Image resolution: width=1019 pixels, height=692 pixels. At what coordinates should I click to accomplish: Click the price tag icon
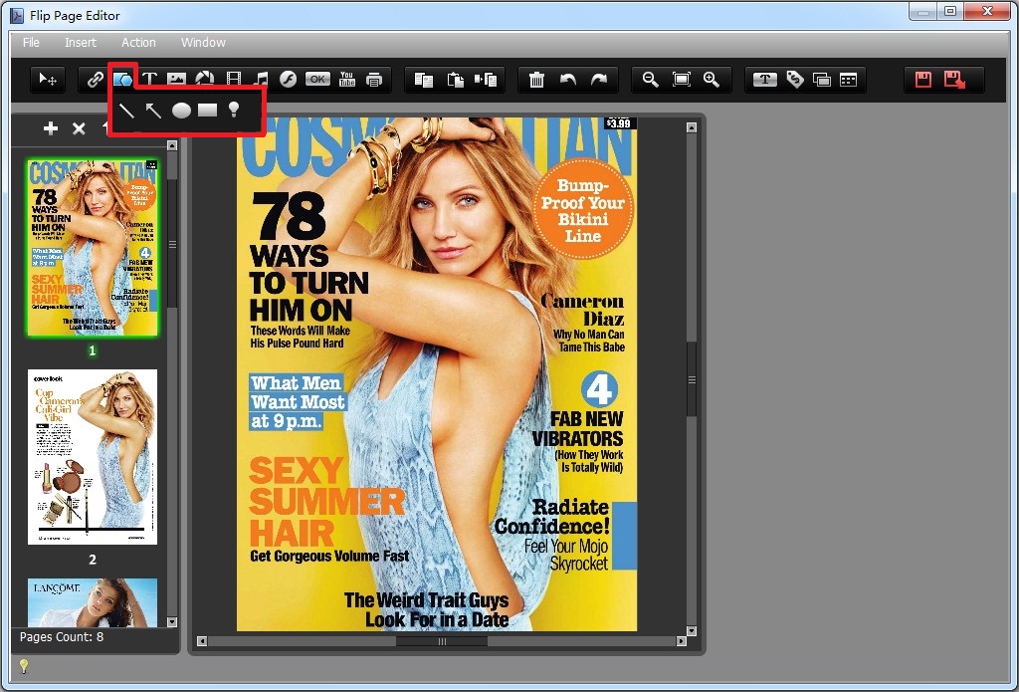(795, 80)
